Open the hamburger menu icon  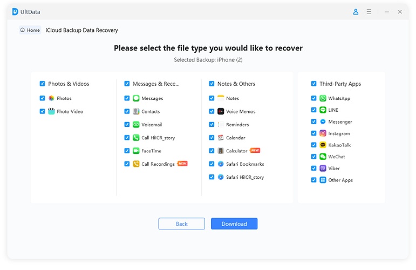[369, 12]
